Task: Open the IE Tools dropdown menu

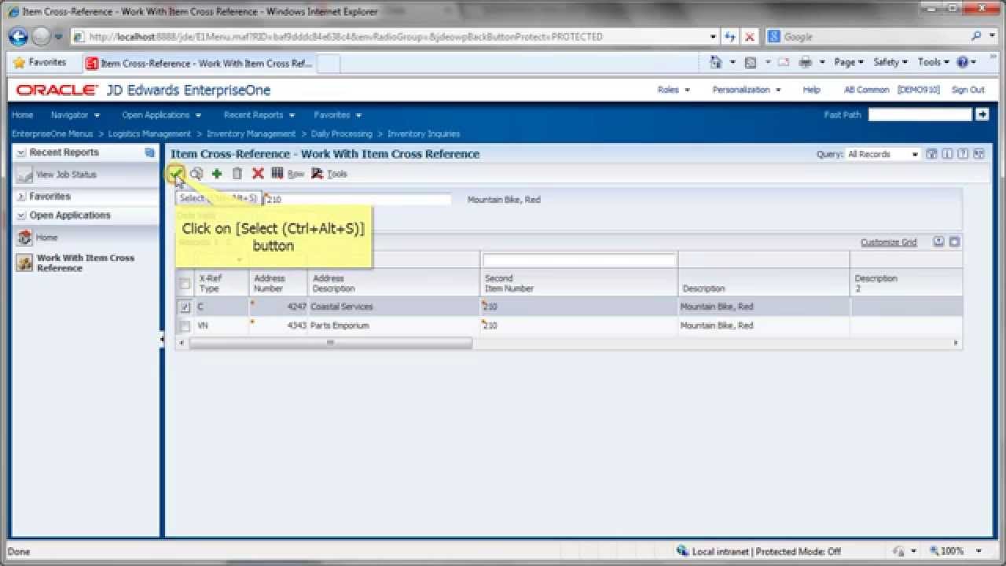Action: pos(933,62)
